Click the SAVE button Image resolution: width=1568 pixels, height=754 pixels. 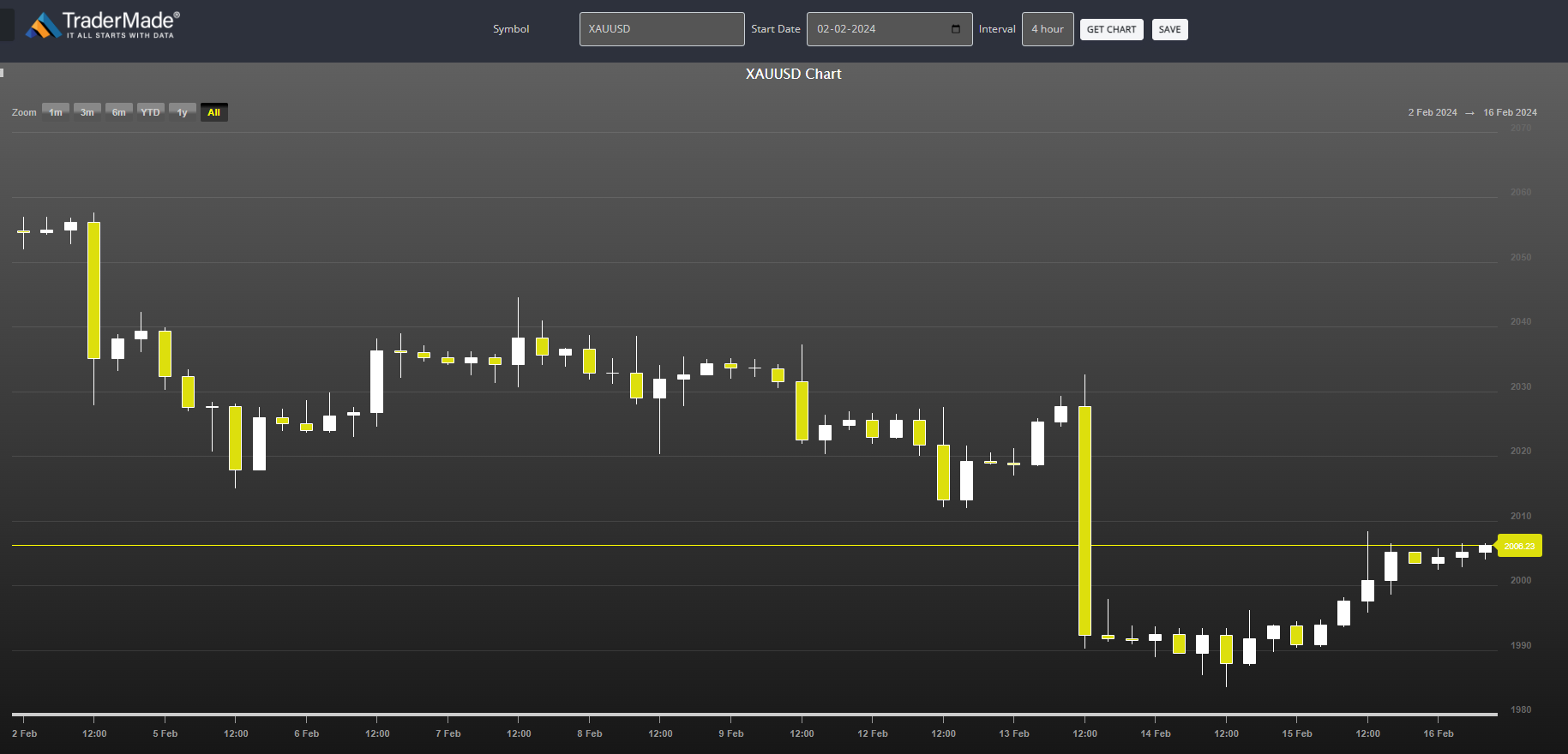click(x=1169, y=29)
